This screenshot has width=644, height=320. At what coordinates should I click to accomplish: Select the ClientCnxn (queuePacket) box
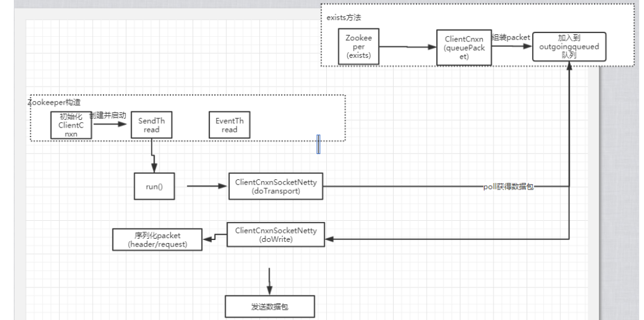[463, 47]
